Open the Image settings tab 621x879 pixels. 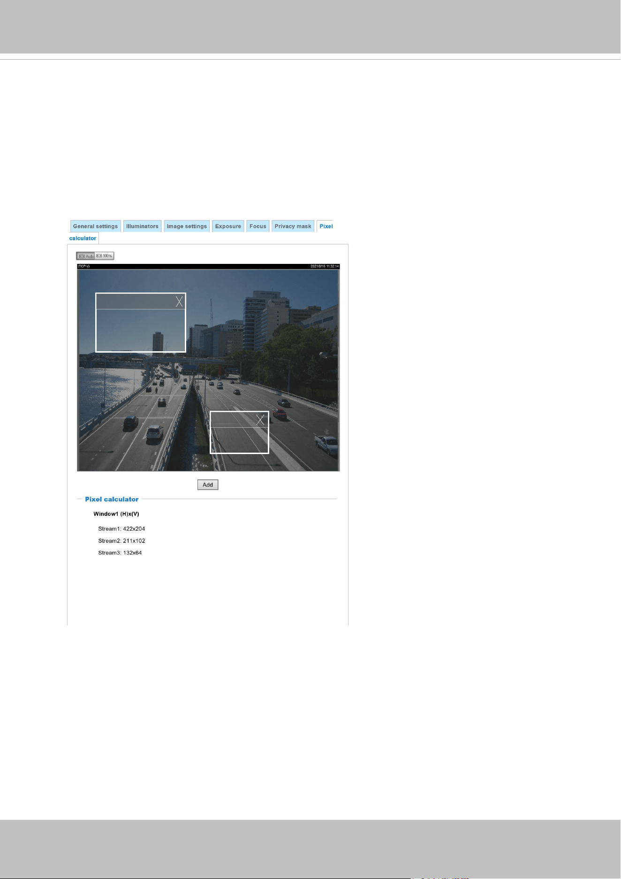click(187, 226)
